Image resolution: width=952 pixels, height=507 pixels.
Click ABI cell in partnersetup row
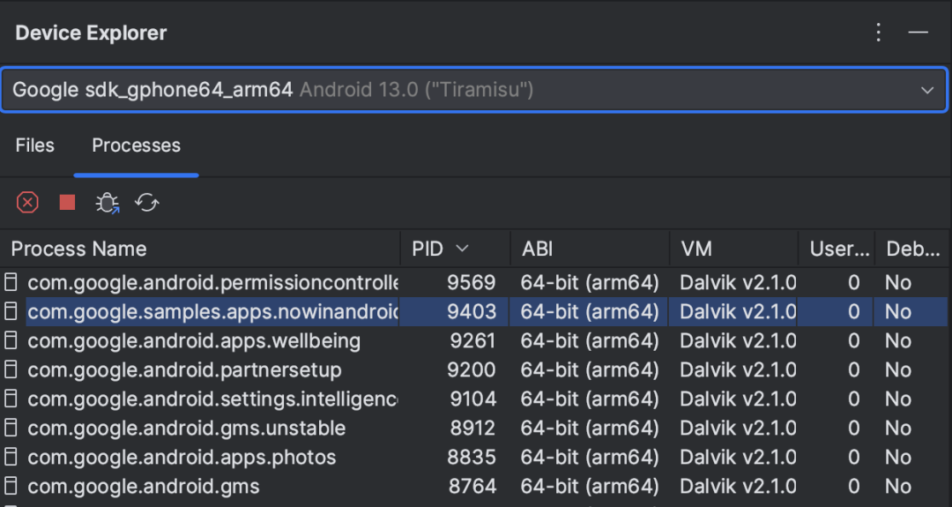(590, 369)
